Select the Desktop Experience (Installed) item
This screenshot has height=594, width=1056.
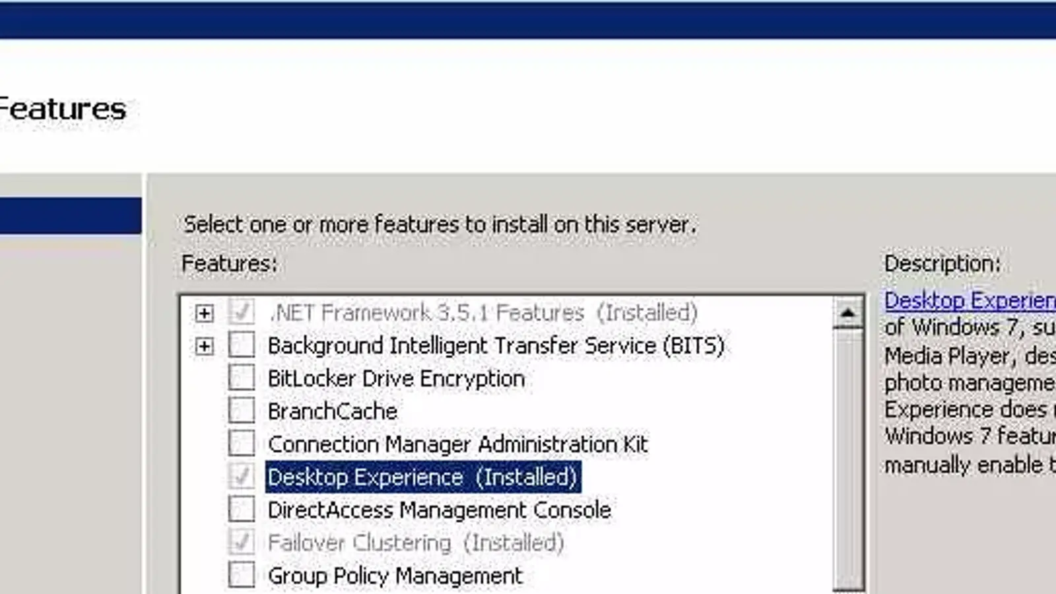click(422, 477)
